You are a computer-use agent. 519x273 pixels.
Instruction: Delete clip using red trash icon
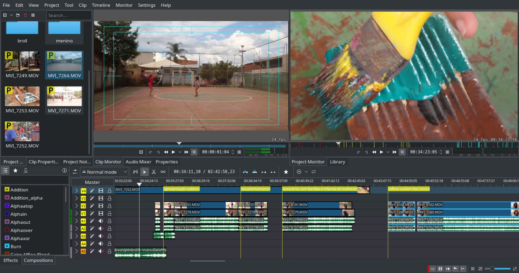(25, 15)
